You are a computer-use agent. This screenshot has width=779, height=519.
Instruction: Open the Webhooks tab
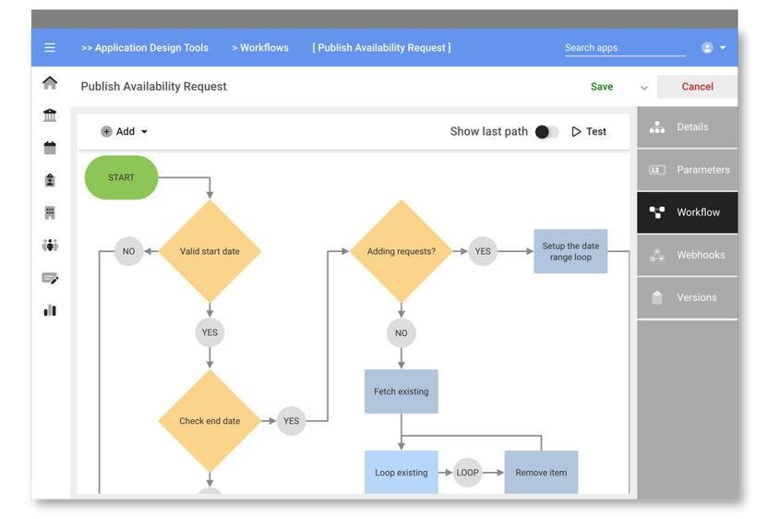coord(688,255)
